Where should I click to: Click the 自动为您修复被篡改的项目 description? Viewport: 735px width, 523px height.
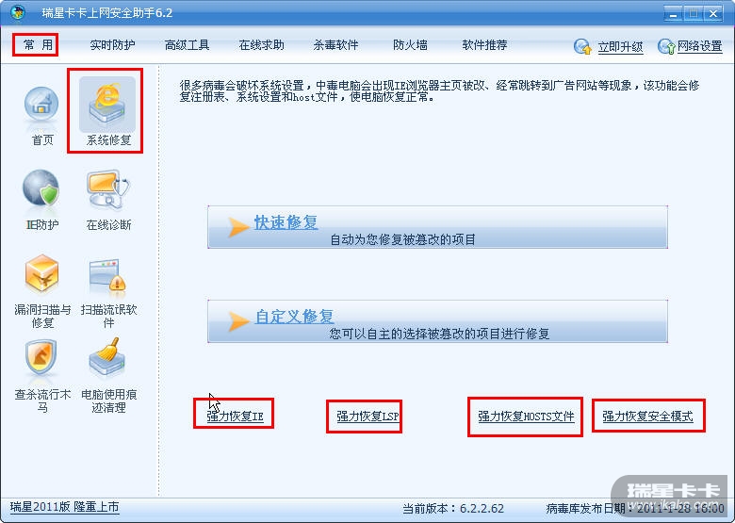(x=402, y=239)
